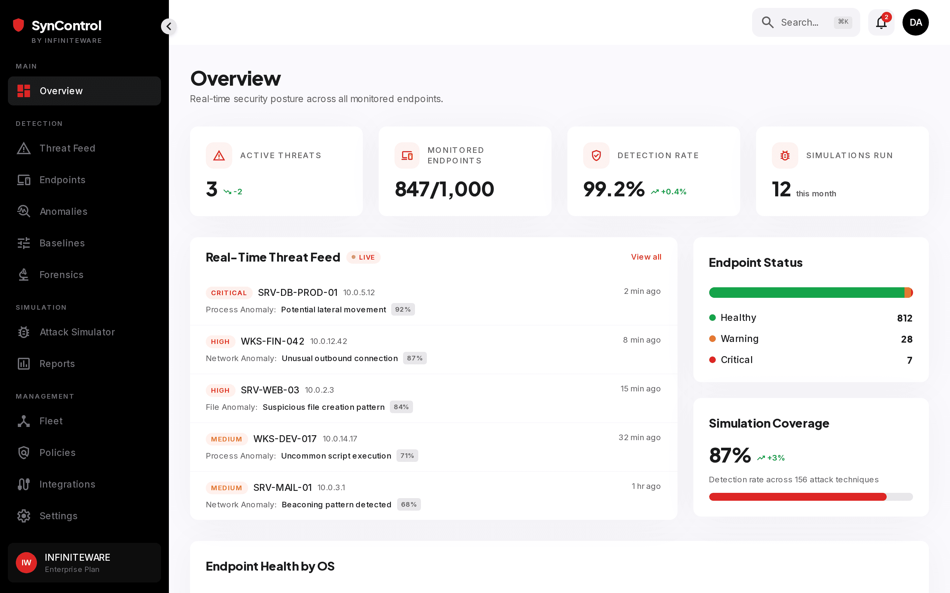
Task: Click the Search input field
Action: pos(806,22)
